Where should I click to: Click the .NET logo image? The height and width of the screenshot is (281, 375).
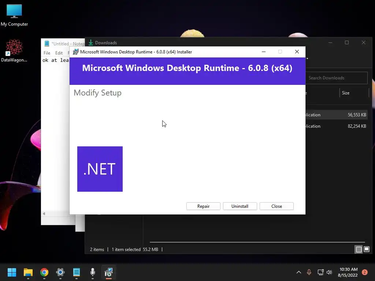[x=100, y=169]
